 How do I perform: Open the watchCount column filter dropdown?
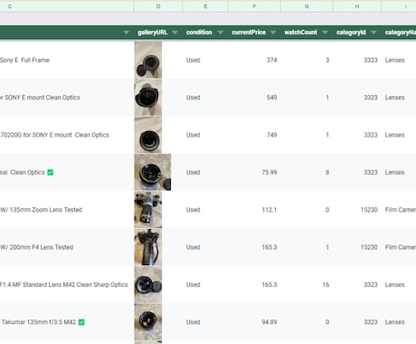click(x=325, y=33)
